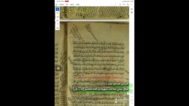Toggle the view mode icon

coord(120,4)
